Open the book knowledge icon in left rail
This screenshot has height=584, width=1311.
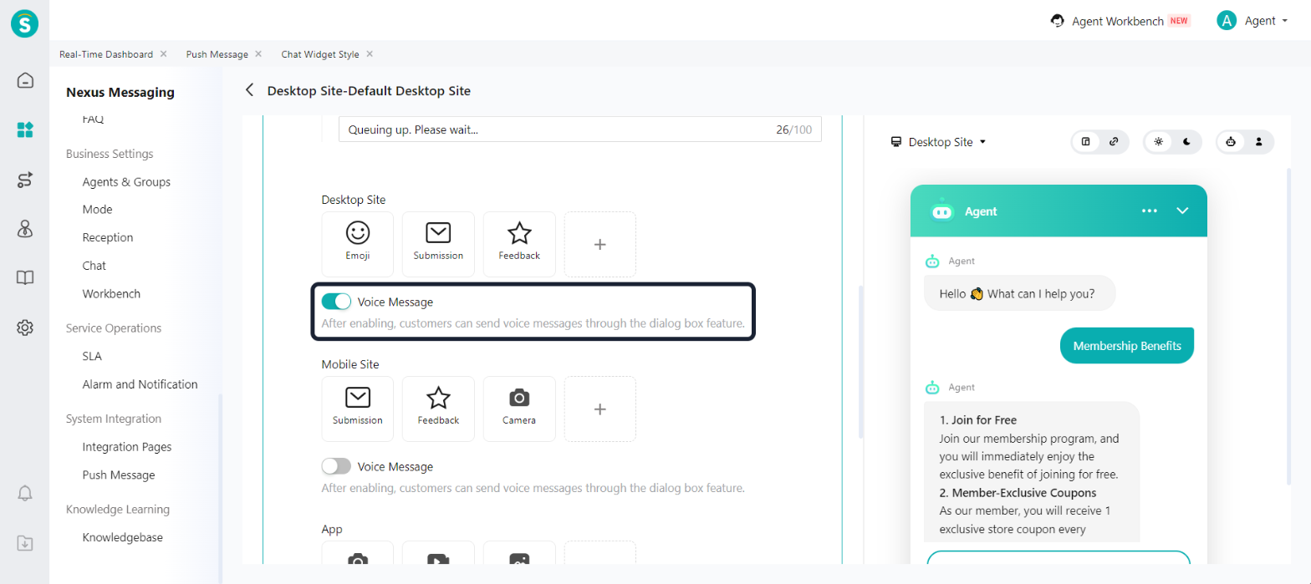pyautogui.click(x=25, y=278)
